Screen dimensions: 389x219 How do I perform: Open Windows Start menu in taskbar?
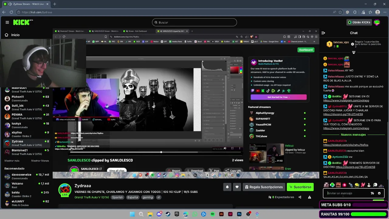coord(132,214)
